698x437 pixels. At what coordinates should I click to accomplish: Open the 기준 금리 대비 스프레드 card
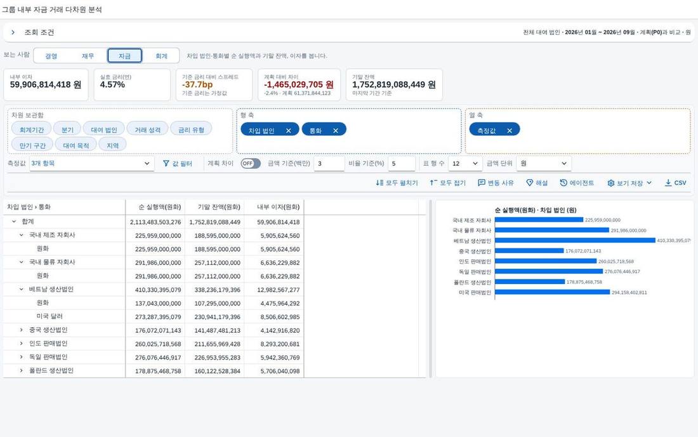(x=214, y=84)
